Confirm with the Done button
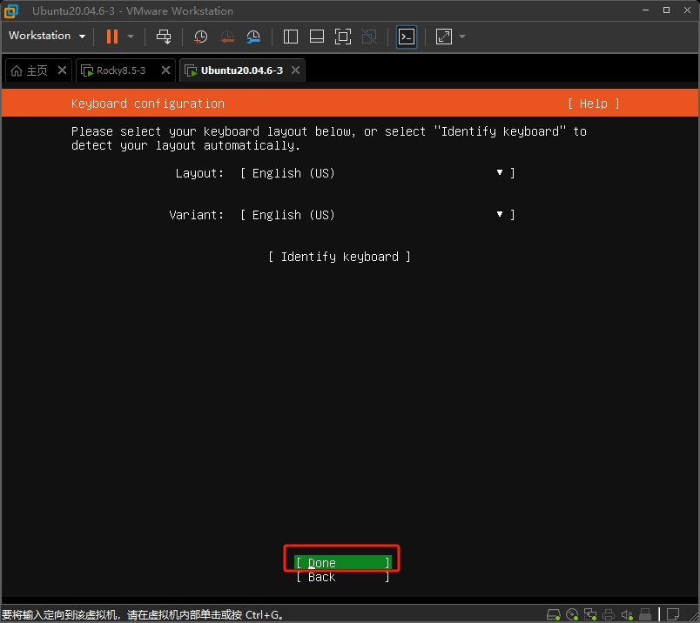Image resolution: width=700 pixels, height=623 pixels. [342, 563]
